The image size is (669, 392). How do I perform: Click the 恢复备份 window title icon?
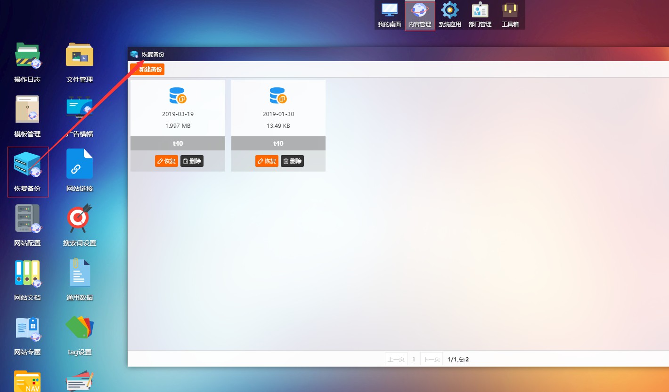coord(134,54)
